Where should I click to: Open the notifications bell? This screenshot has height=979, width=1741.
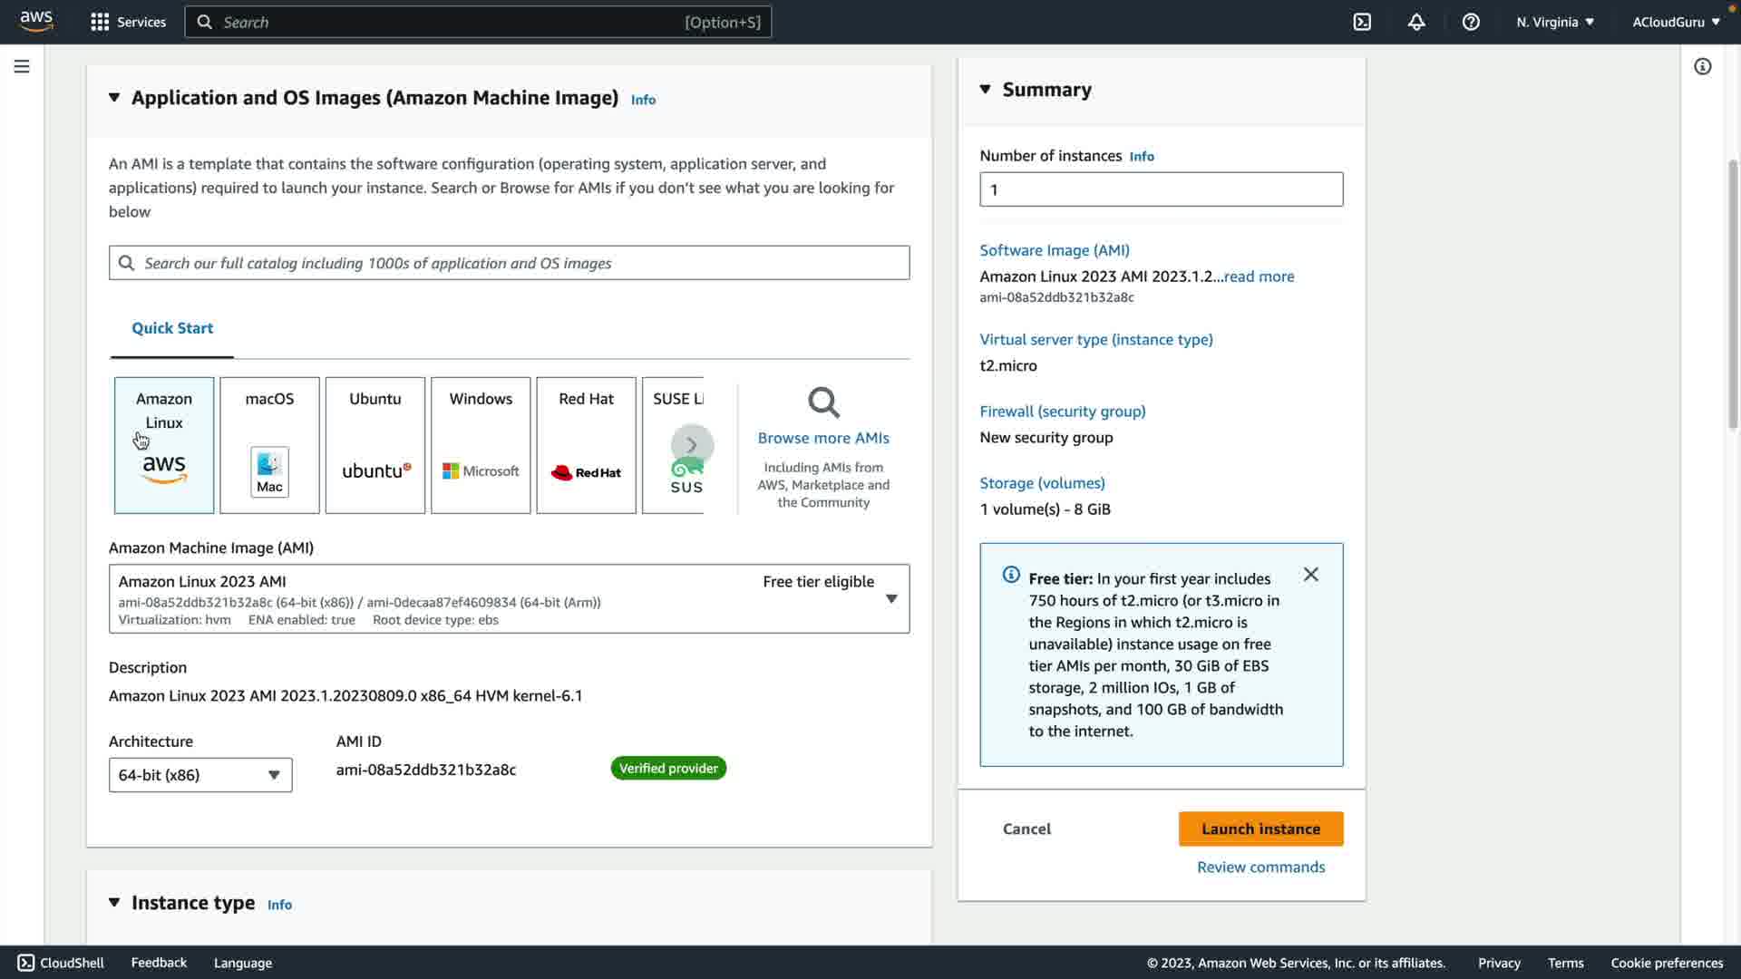(1416, 22)
